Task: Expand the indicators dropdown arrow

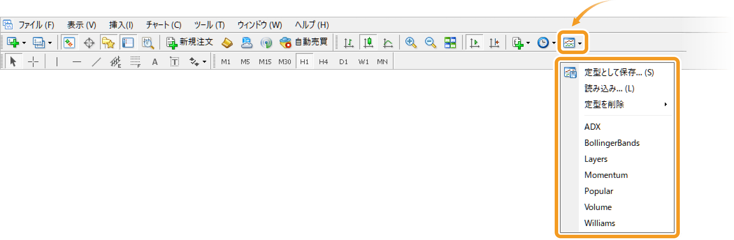Action: pos(528,43)
